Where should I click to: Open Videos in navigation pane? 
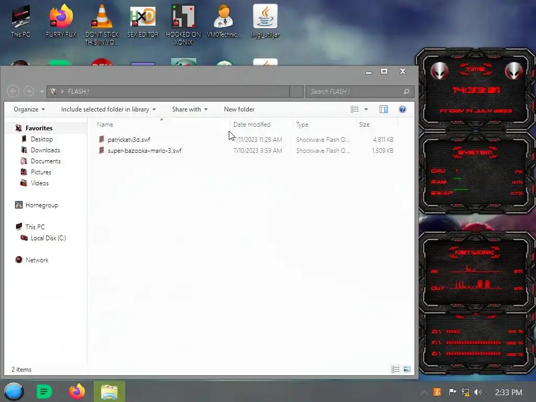pos(40,183)
